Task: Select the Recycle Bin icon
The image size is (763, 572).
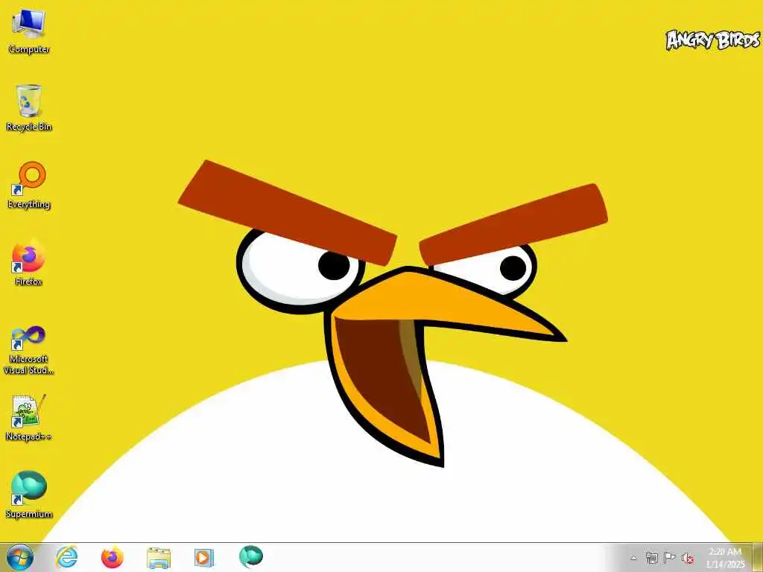Action: coord(29,108)
